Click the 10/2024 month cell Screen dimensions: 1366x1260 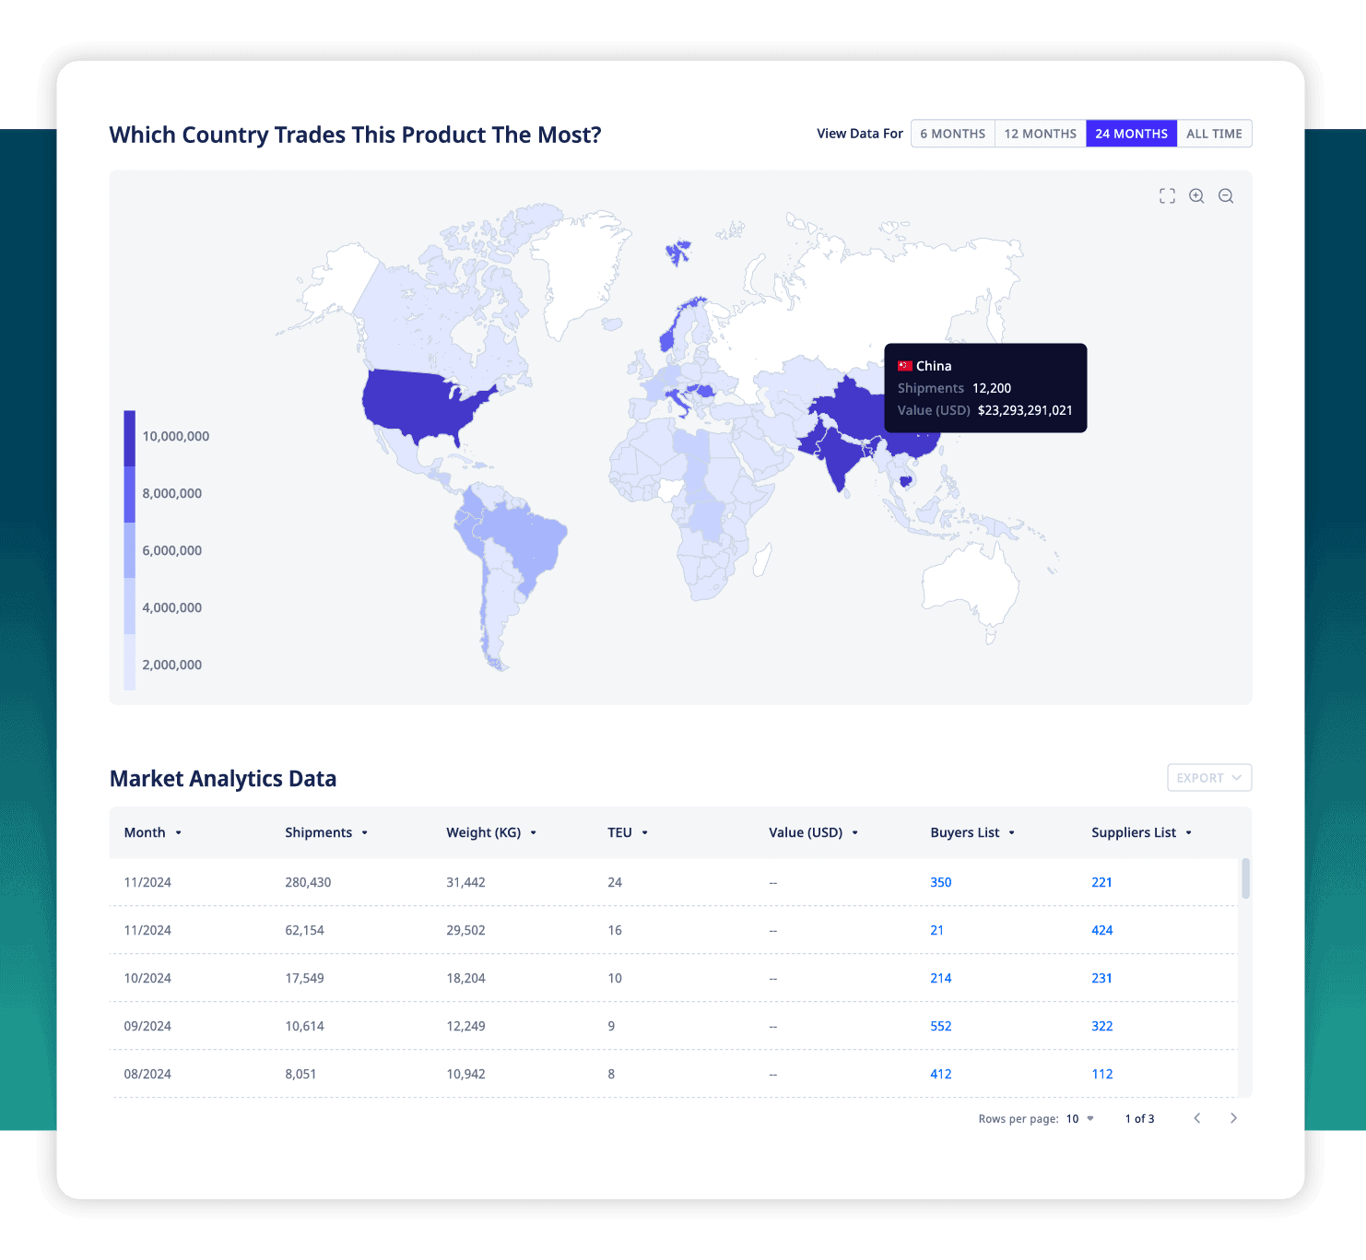pos(147,978)
